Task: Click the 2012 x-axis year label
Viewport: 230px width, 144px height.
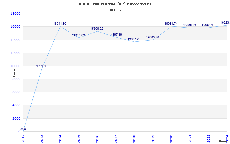Action: click(x=23, y=139)
